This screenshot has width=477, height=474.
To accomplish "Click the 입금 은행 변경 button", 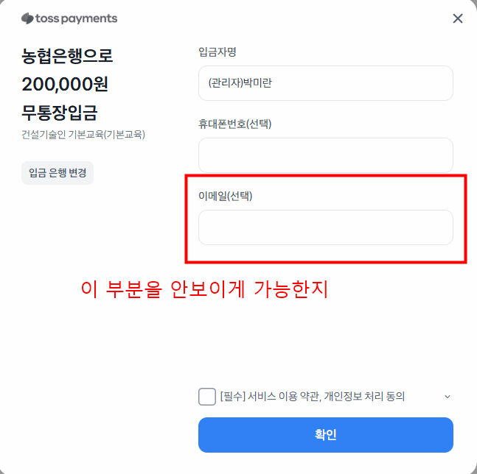I will [x=58, y=173].
